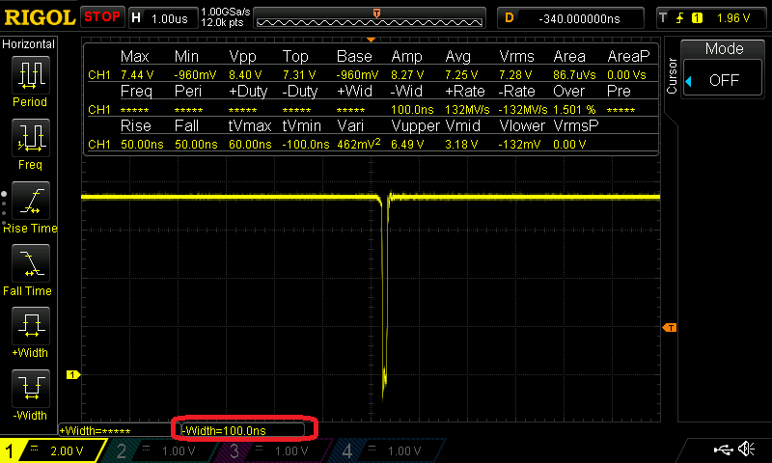Click the red STOP status button
The image size is (772, 463).
[101, 16]
